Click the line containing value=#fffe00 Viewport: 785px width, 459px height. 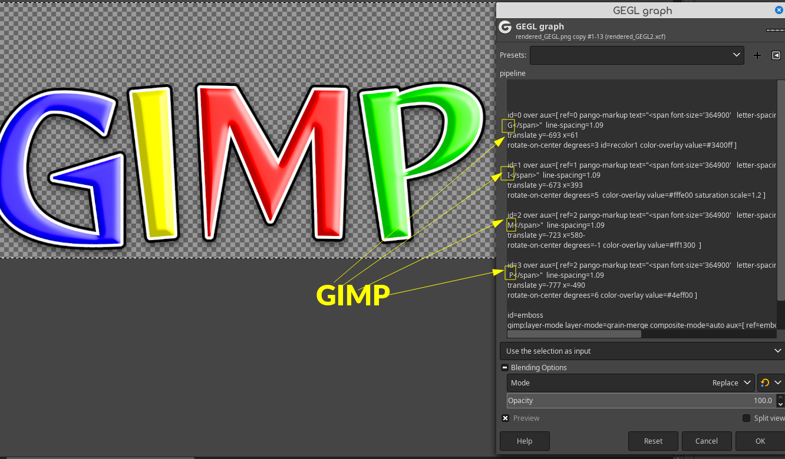click(636, 195)
